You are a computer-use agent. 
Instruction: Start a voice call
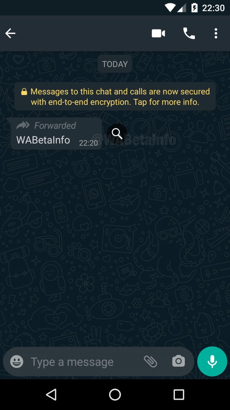pyautogui.click(x=189, y=33)
